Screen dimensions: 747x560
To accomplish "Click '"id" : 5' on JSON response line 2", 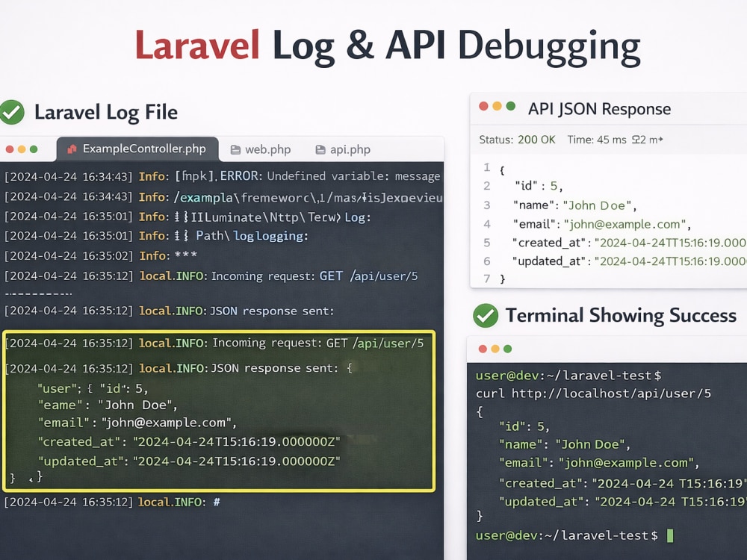I will point(539,186).
